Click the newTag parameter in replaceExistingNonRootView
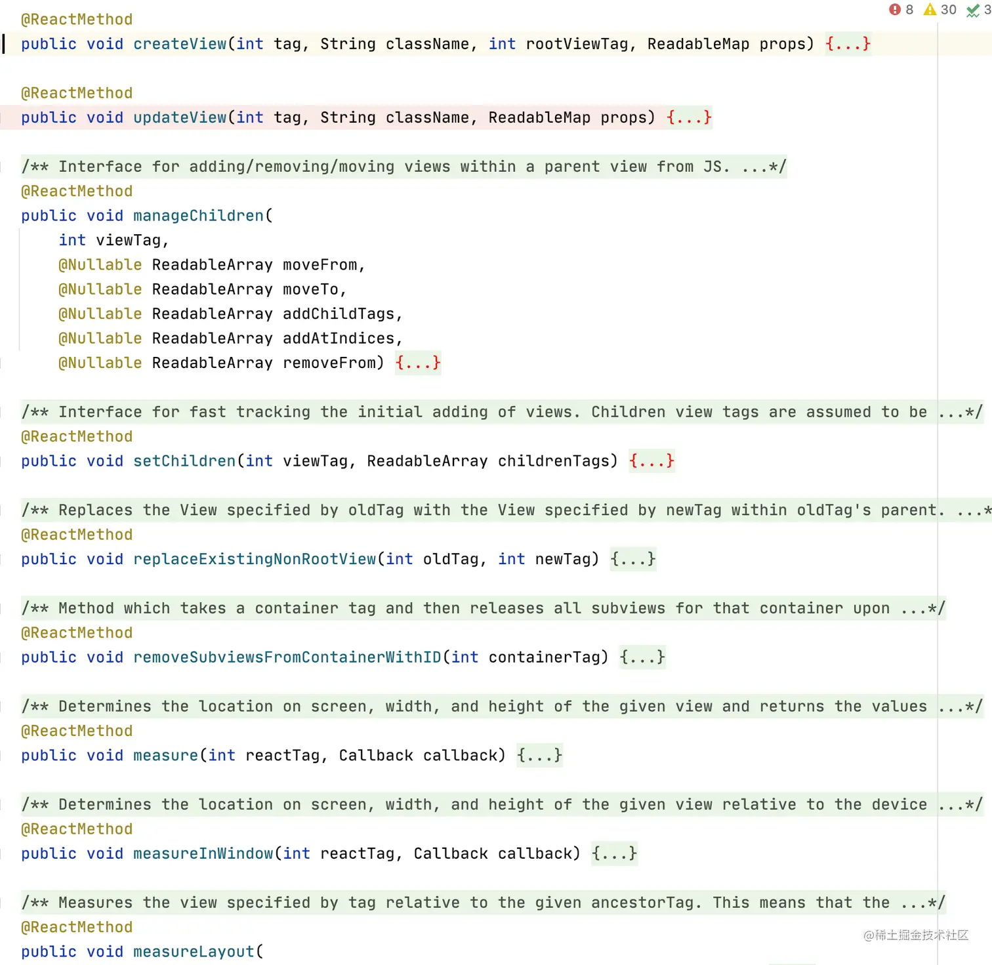The image size is (992, 965). (563, 559)
